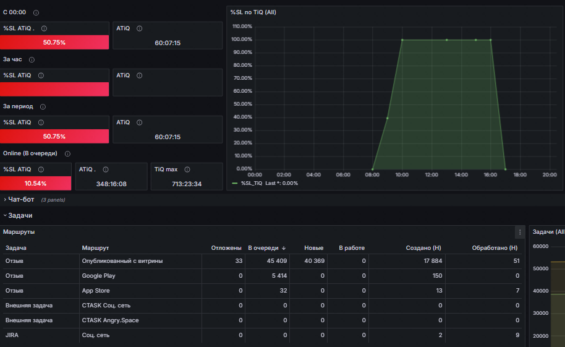Screen dimensions: 565x347
Task: Click the "%SL по TiQ (All)" panel title
Action: pyautogui.click(x=253, y=12)
